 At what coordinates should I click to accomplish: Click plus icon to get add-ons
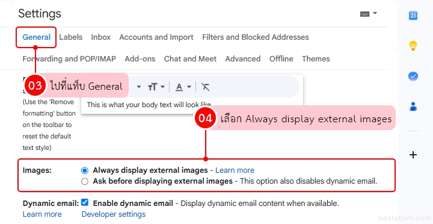(x=413, y=155)
